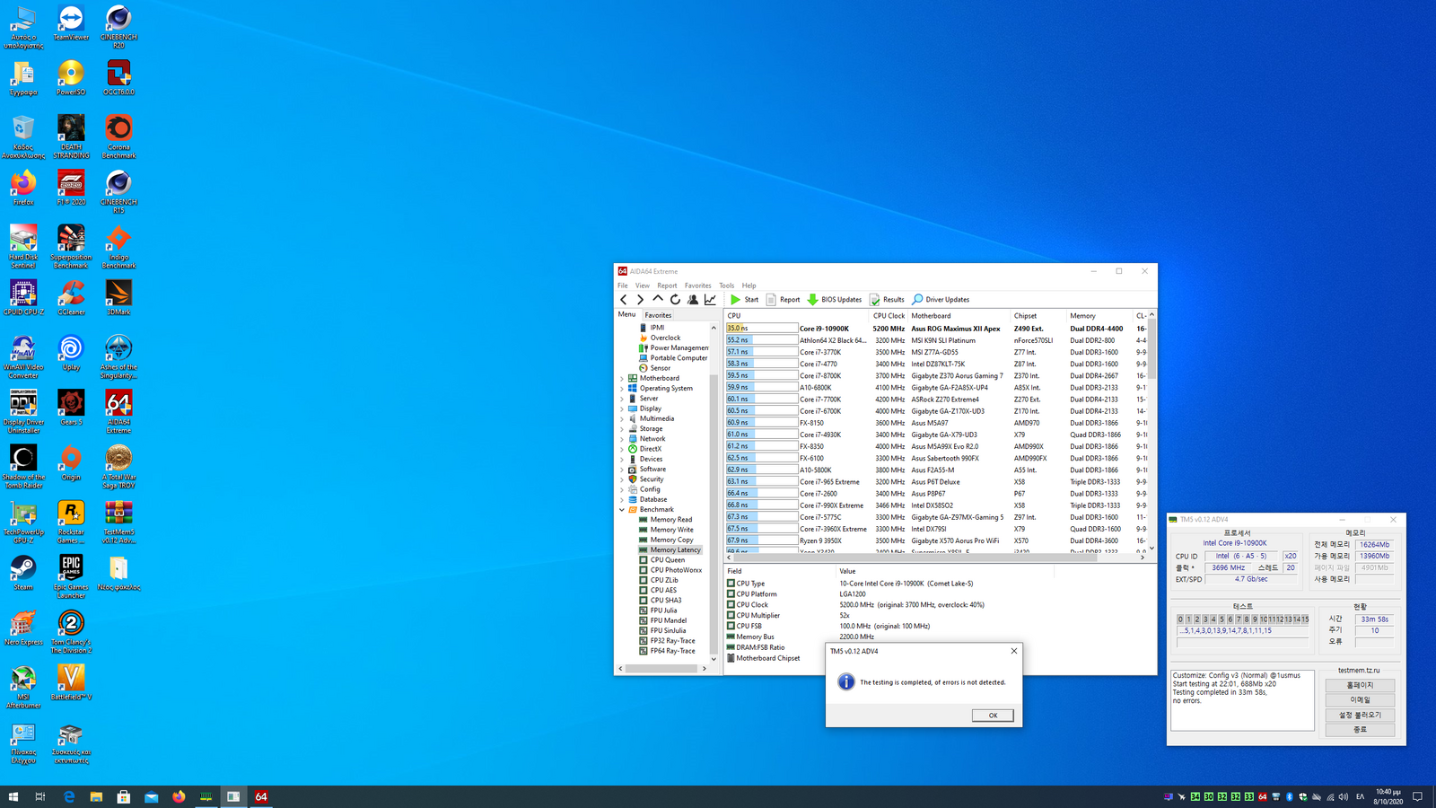Image resolution: width=1436 pixels, height=808 pixels.
Task: Open CINEBENCH R20 desktop icon
Action: (118, 27)
